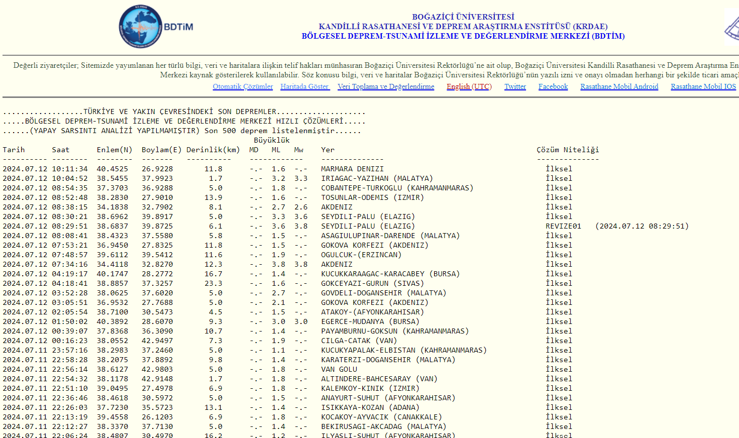Viewport: 739px width, 438px height.
Task: Click the Yer column header
Action: pyautogui.click(x=328, y=150)
